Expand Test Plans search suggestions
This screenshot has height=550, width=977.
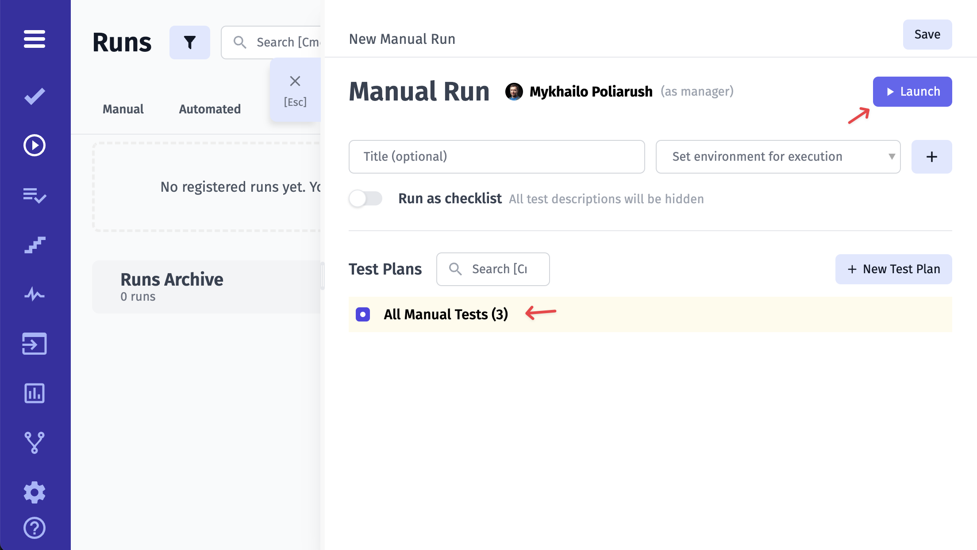tap(493, 269)
